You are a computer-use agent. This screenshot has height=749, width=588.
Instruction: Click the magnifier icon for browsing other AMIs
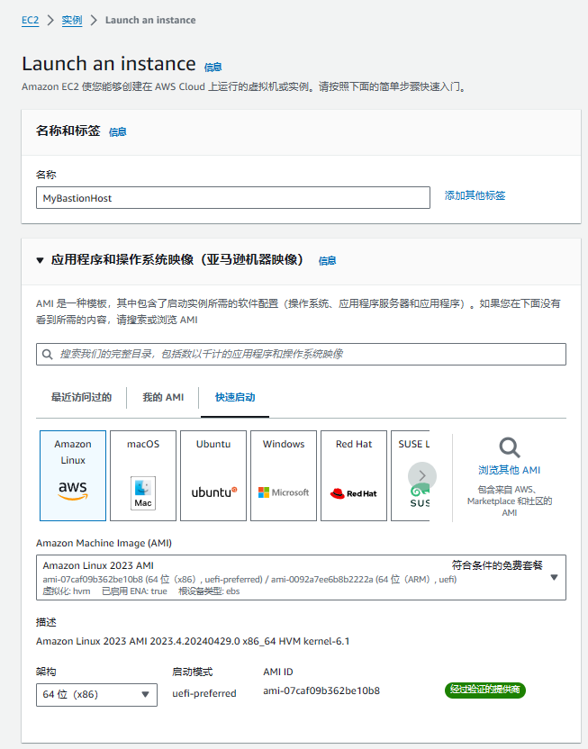tap(509, 447)
